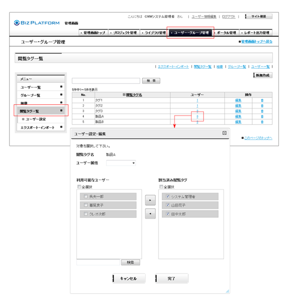
Task: Click the 編集 link for タグ1
Action: (238, 101)
